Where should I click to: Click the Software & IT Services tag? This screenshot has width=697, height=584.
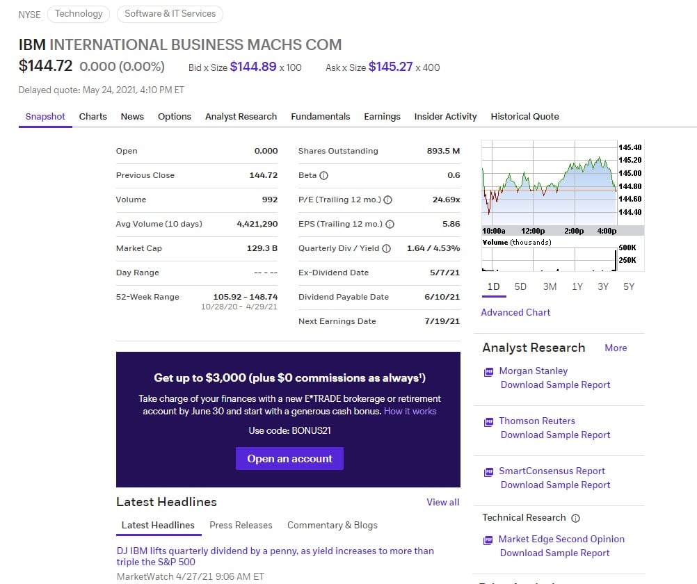[x=170, y=14]
